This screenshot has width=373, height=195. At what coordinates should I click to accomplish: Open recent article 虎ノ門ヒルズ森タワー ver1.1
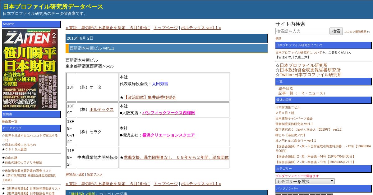pyautogui.click(x=296, y=141)
